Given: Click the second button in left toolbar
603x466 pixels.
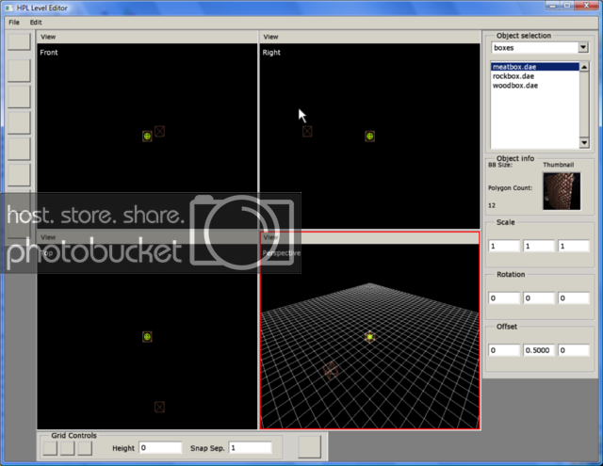Looking at the screenshot, I should click(x=19, y=70).
